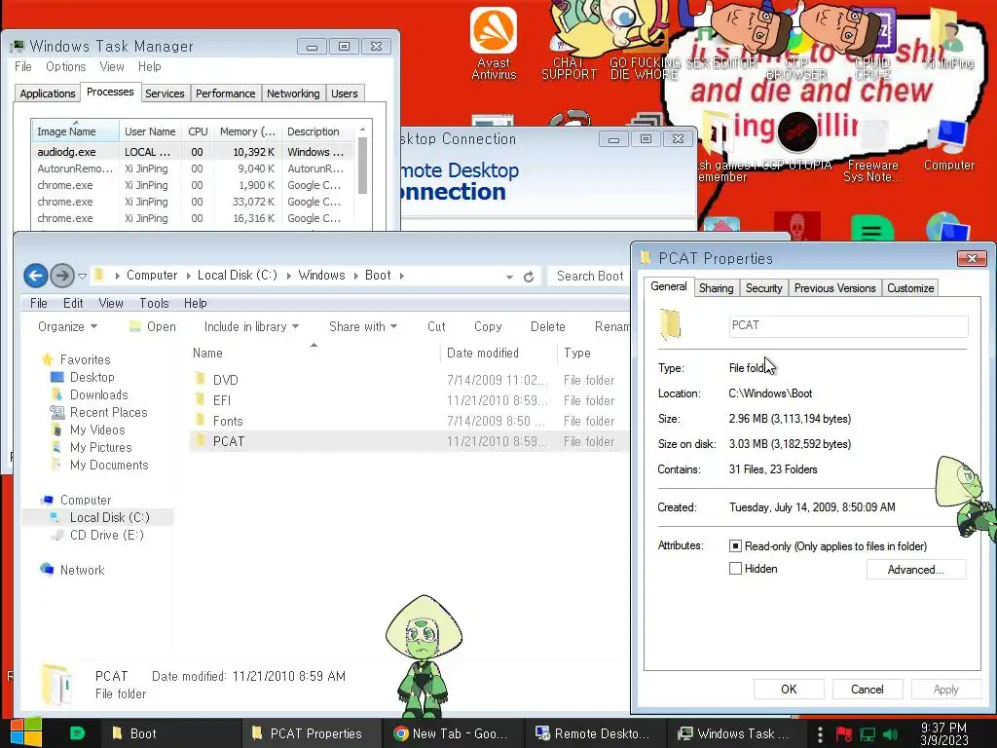Show hidden tray icons dots
Image resolution: width=997 pixels, height=748 pixels.
[820, 734]
